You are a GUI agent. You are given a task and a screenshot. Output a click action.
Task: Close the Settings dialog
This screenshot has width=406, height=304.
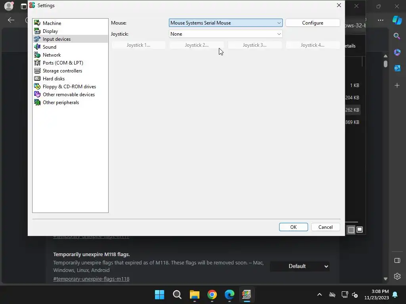[339, 5]
